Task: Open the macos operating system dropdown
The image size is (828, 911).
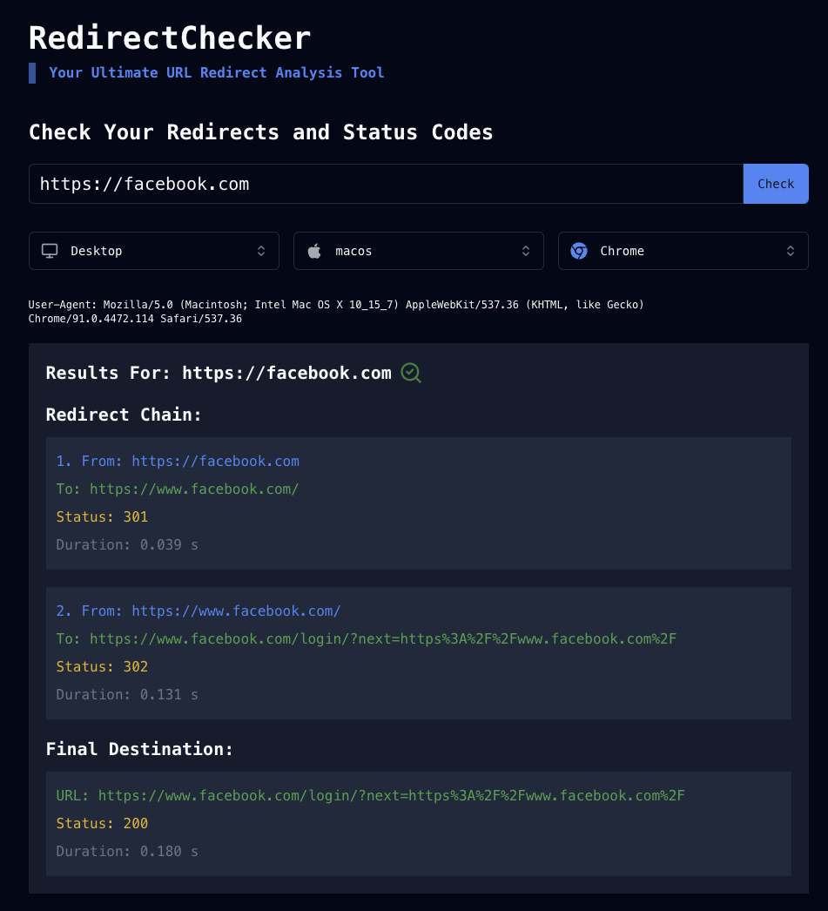Action: pyautogui.click(x=419, y=251)
